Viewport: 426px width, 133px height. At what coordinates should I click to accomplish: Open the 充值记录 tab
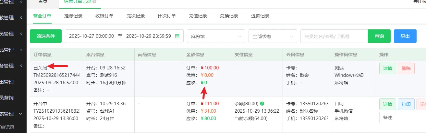198,16
